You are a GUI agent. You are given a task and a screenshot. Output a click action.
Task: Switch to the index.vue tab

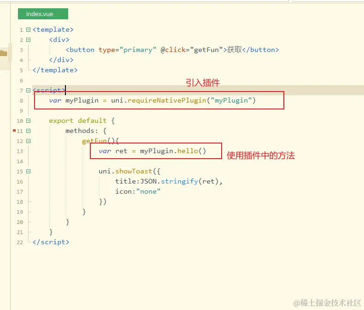click(43, 14)
